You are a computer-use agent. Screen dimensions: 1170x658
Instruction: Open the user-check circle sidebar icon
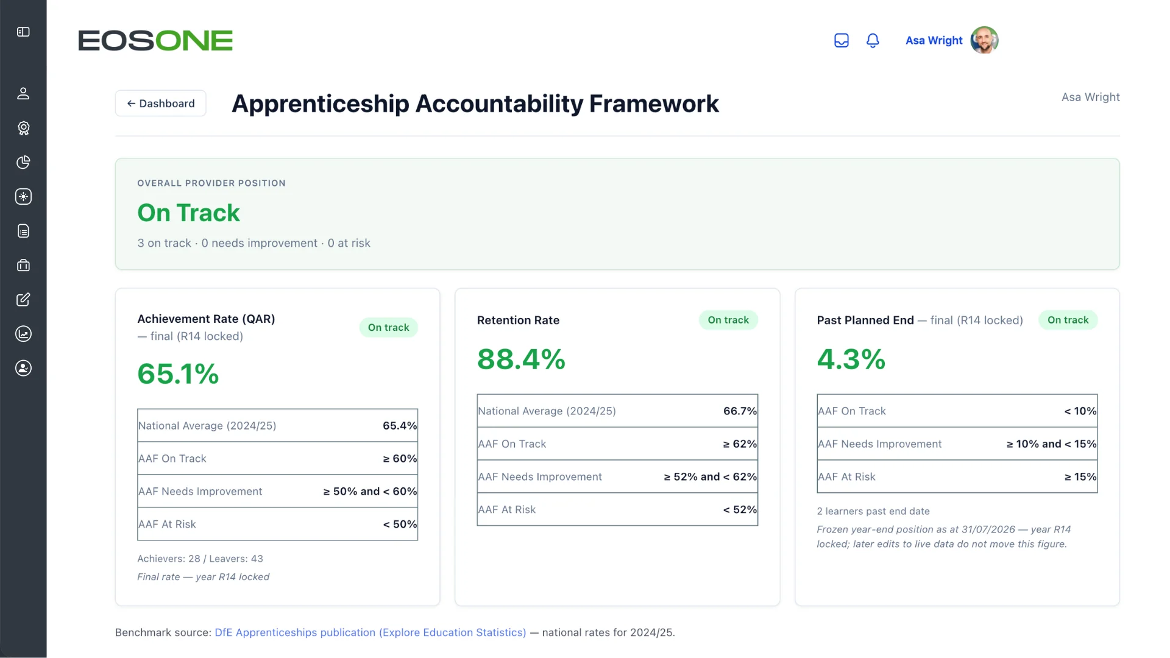pyautogui.click(x=23, y=368)
